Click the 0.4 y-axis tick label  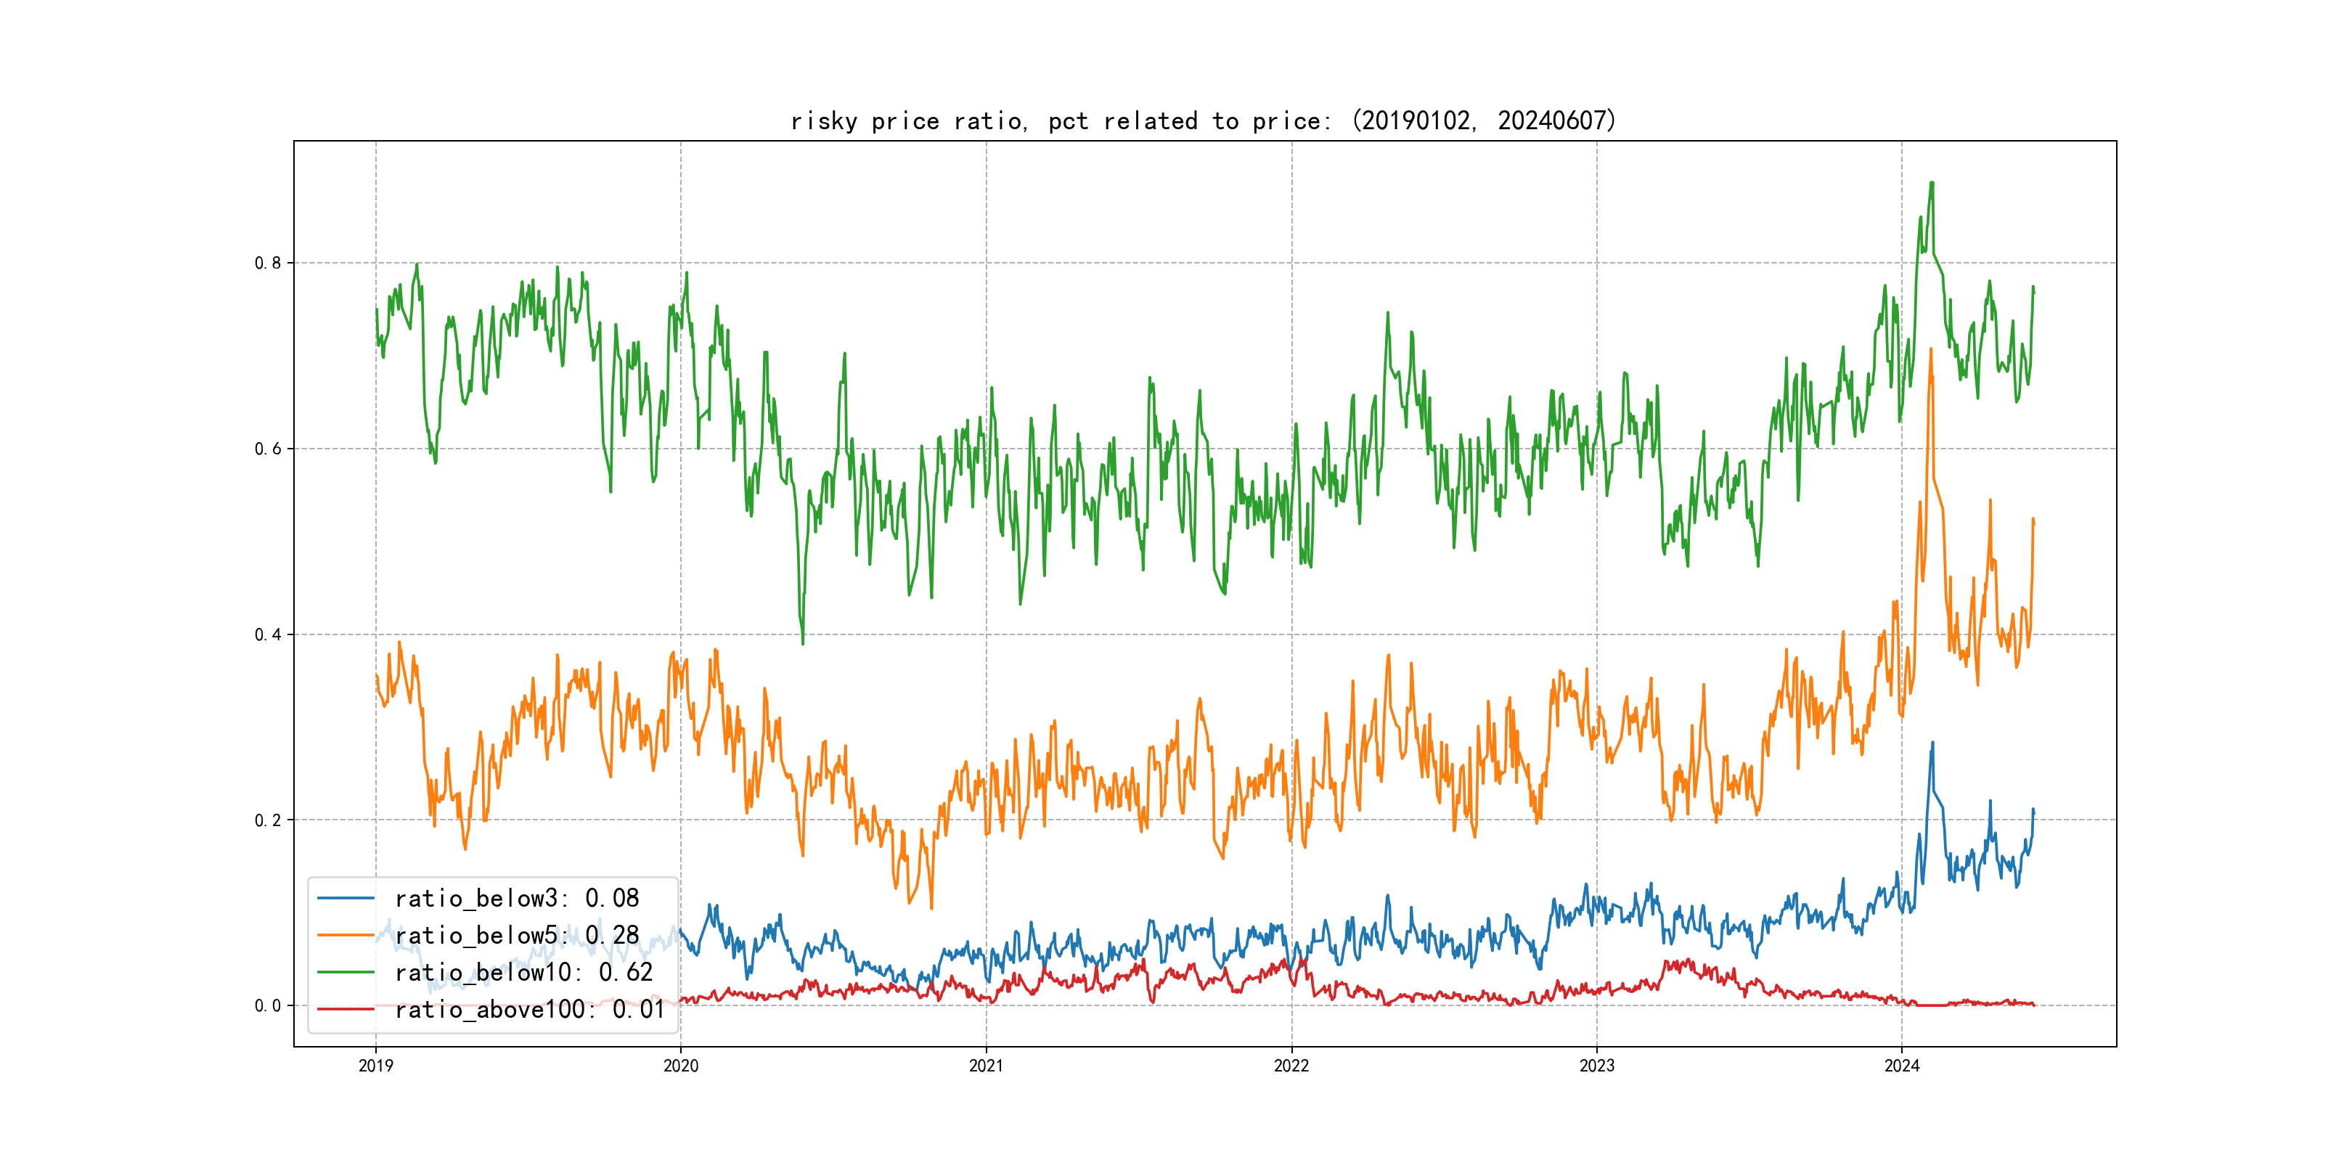point(268,634)
